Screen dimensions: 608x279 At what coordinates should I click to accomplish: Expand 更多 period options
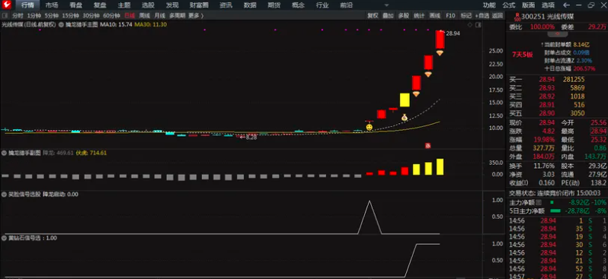point(196,16)
